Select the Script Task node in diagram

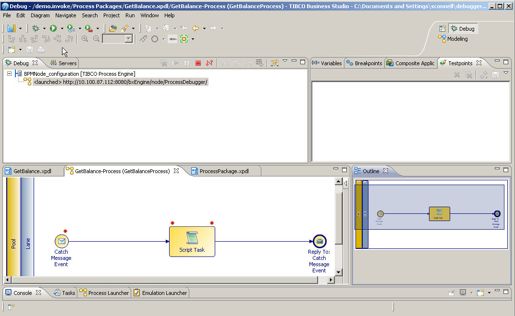point(192,242)
